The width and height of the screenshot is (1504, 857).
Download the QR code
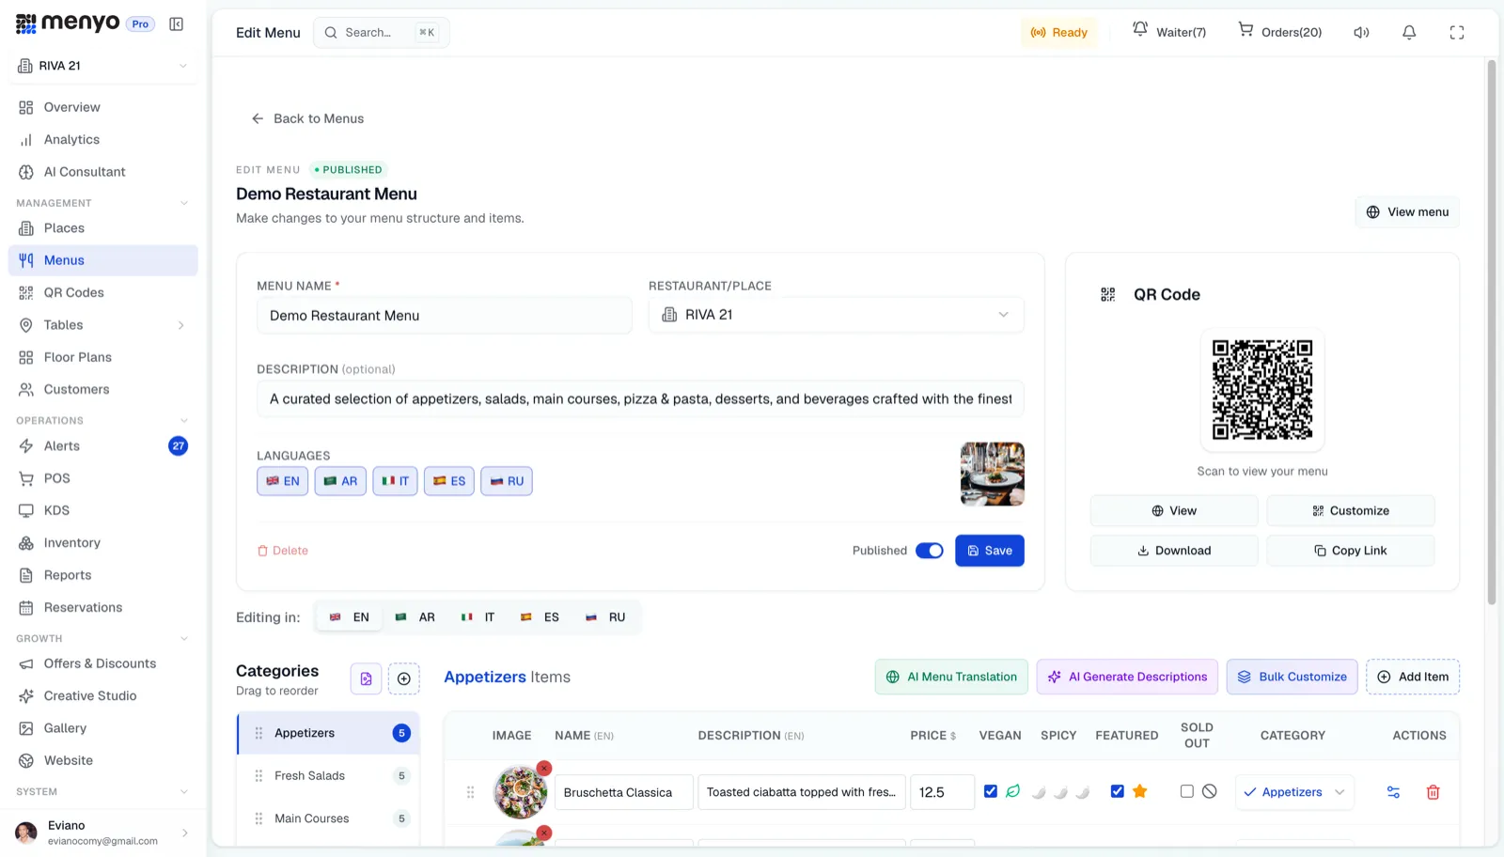tap(1174, 551)
